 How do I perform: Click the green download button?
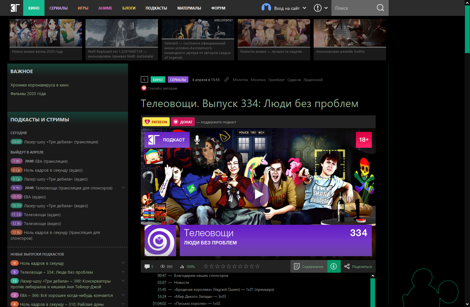[333, 266]
